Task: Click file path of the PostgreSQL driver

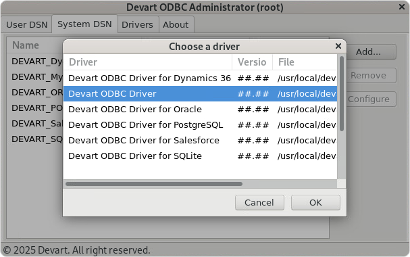Action: click(307, 124)
